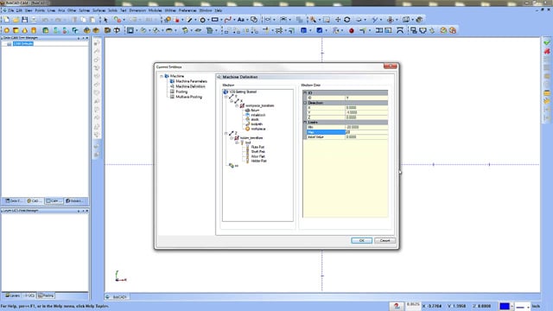The width and height of the screenshot is (553, 311).
Task: Click the green checkmark on right sidebar
Action: pyautogui.click(x=547, y=42)
